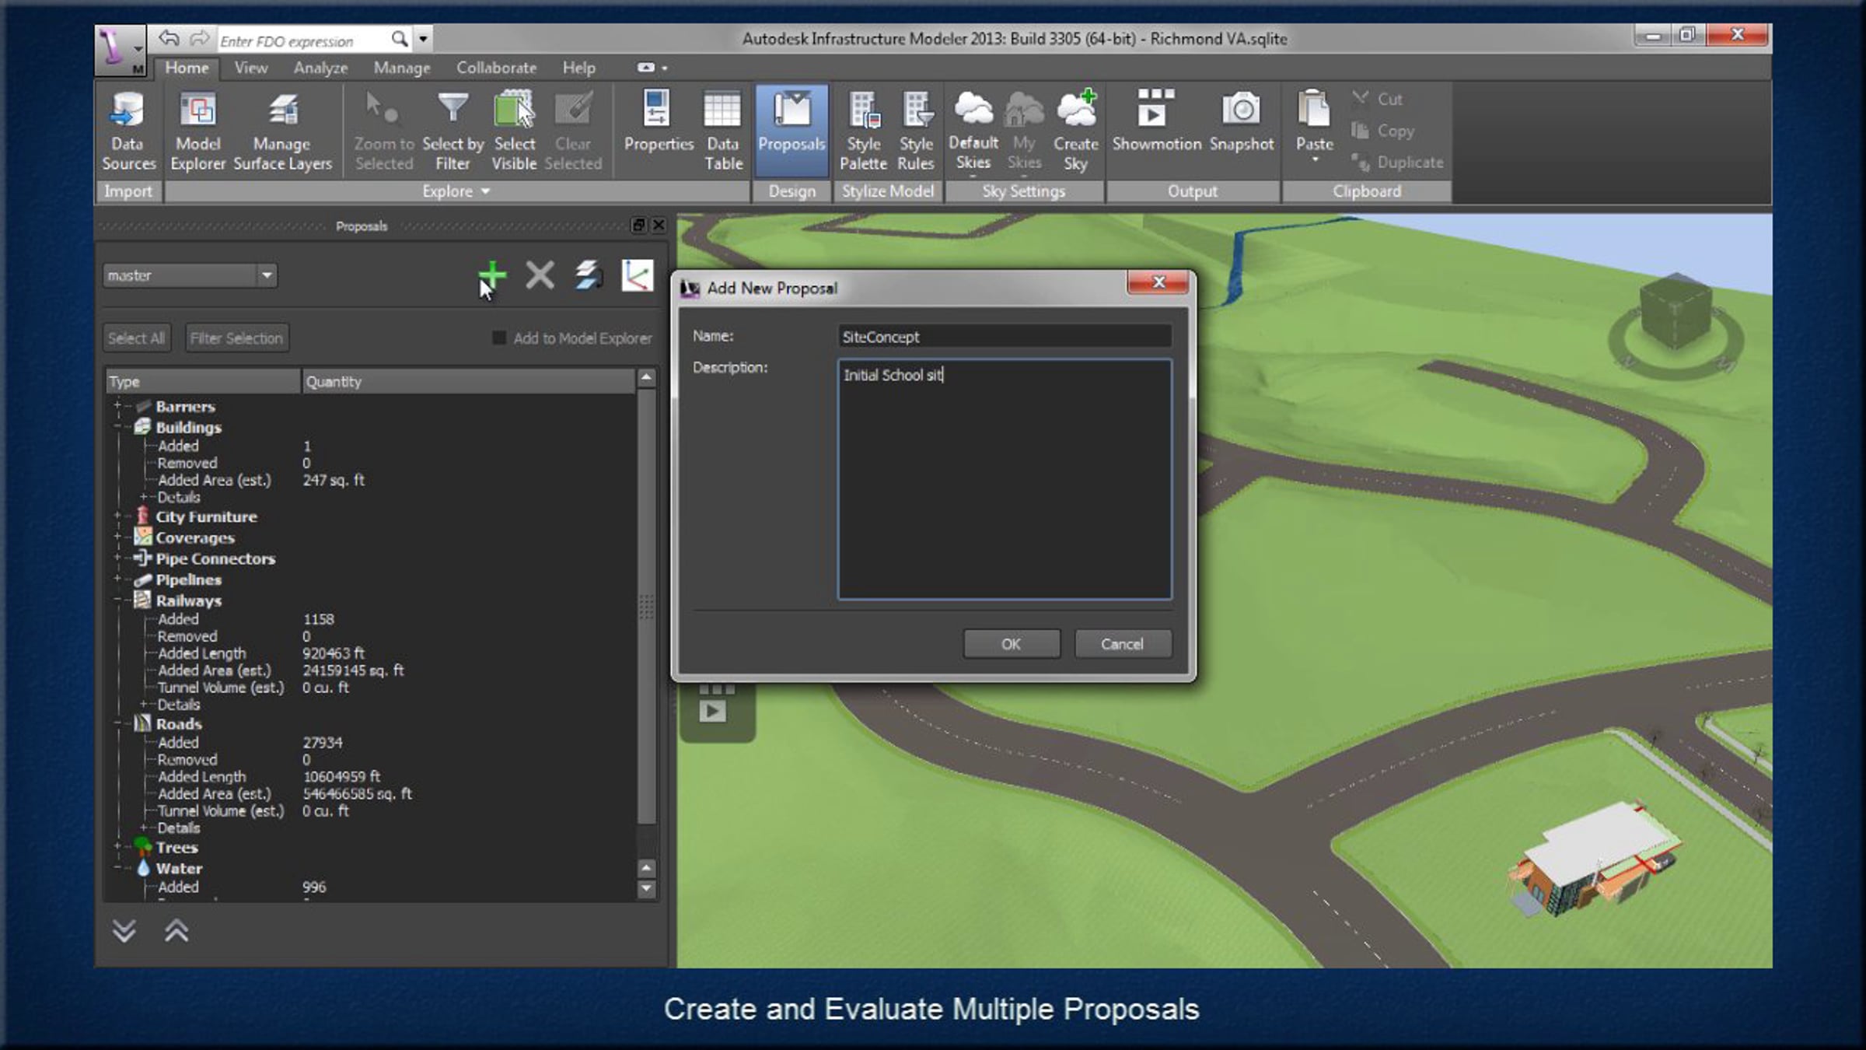This screenshot has width=1866, height=1050.
Task: Confirm the new proposal with OK
Action: tap(1011, 644)
